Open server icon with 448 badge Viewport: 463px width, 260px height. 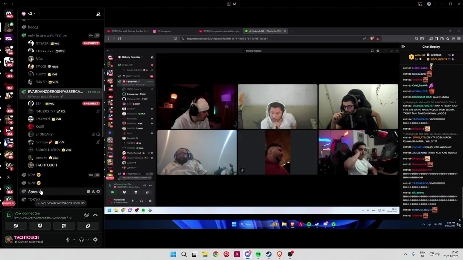[x=9, y=107]
